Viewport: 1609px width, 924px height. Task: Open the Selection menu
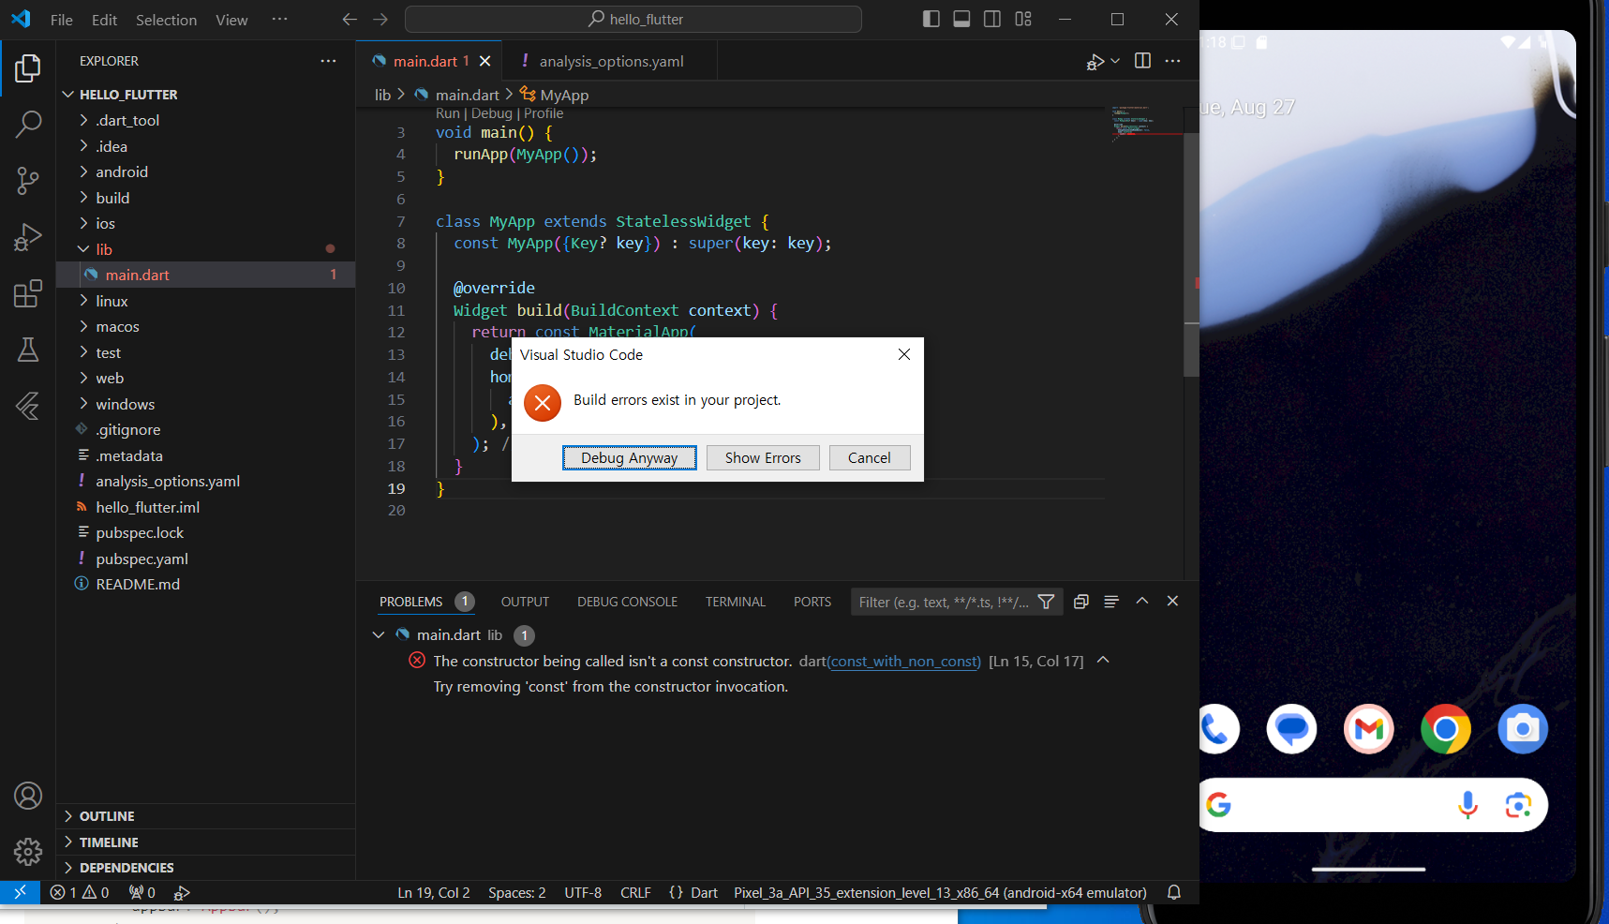(x=166, y=20)
